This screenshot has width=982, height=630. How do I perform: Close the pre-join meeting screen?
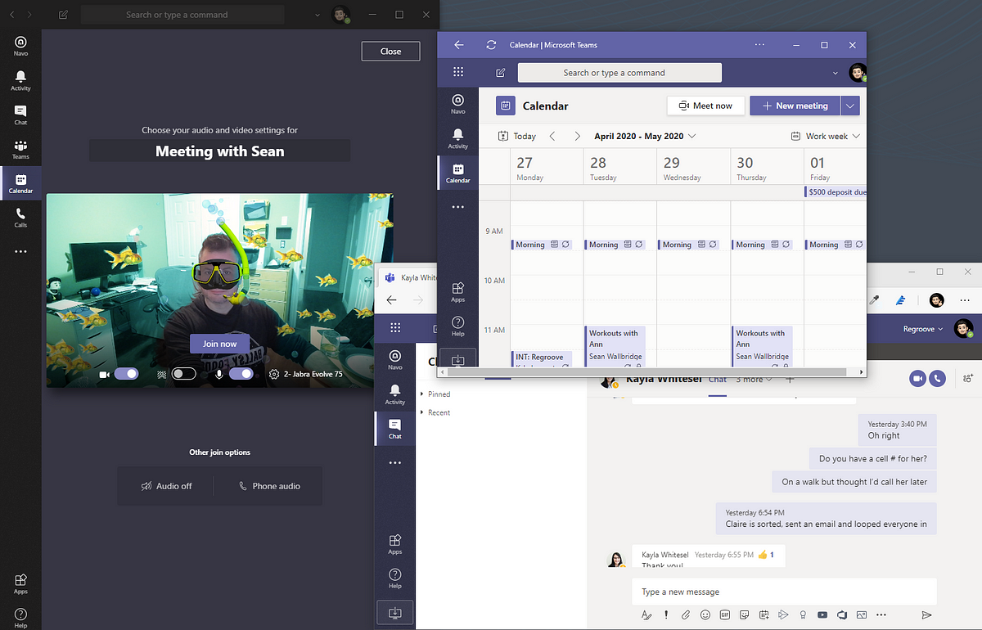click(390, 52)
